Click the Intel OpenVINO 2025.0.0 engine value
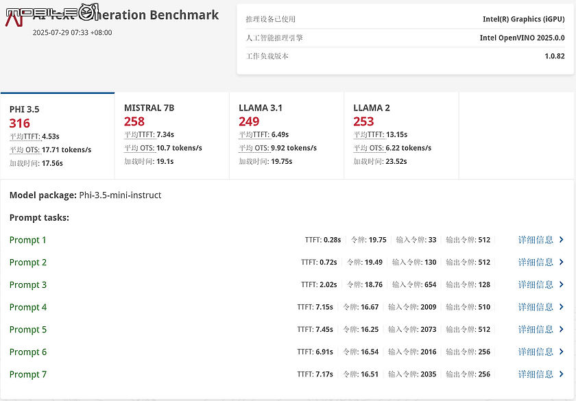 [x=522, y=38]
